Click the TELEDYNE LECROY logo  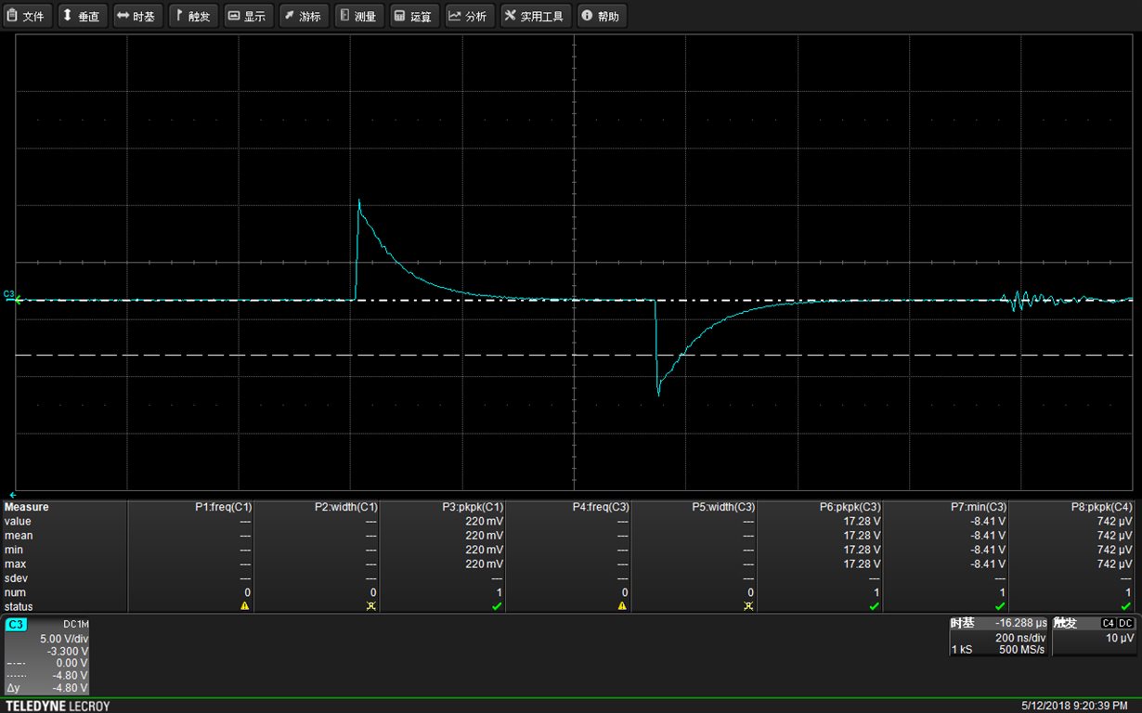[58, 707]
